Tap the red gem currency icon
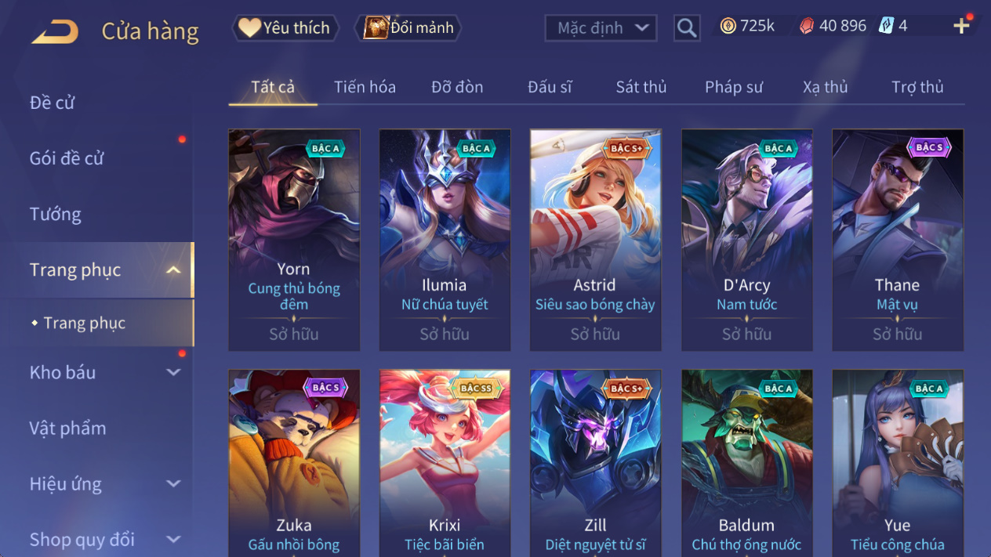This screenshot has width=991, height=557. 806,26
